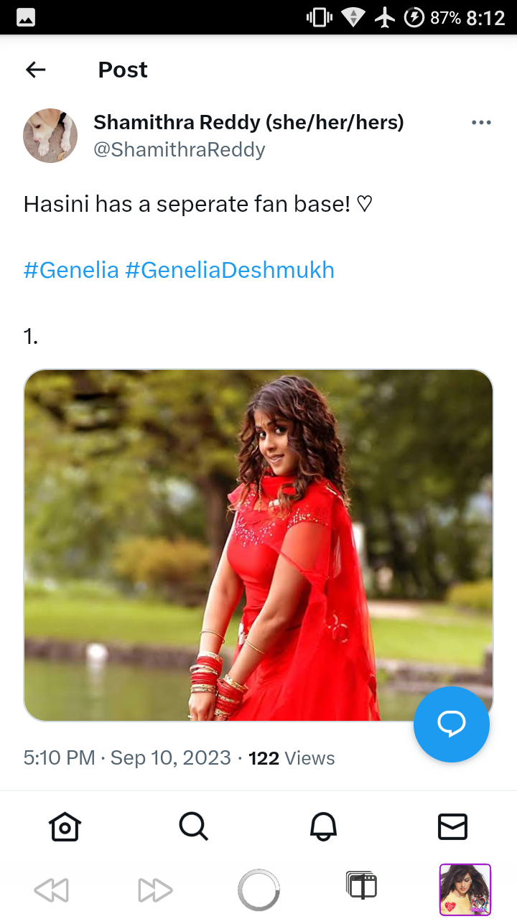The height and width of the screenshot is (919, 517).
Task: Open the Search tab
Action: click(x=194, y=826)
